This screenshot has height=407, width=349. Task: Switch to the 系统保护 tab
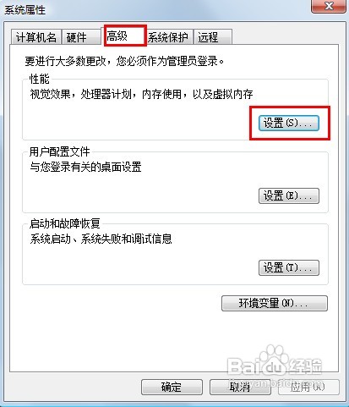[170, 37]
